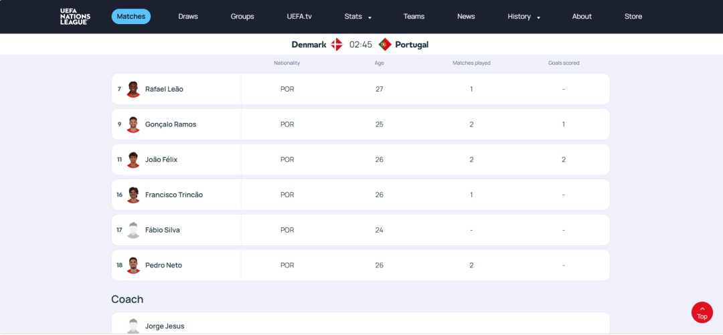Open Gonçalo Ramos's player profile
The image size is (723, 335).
coord(171,124)
